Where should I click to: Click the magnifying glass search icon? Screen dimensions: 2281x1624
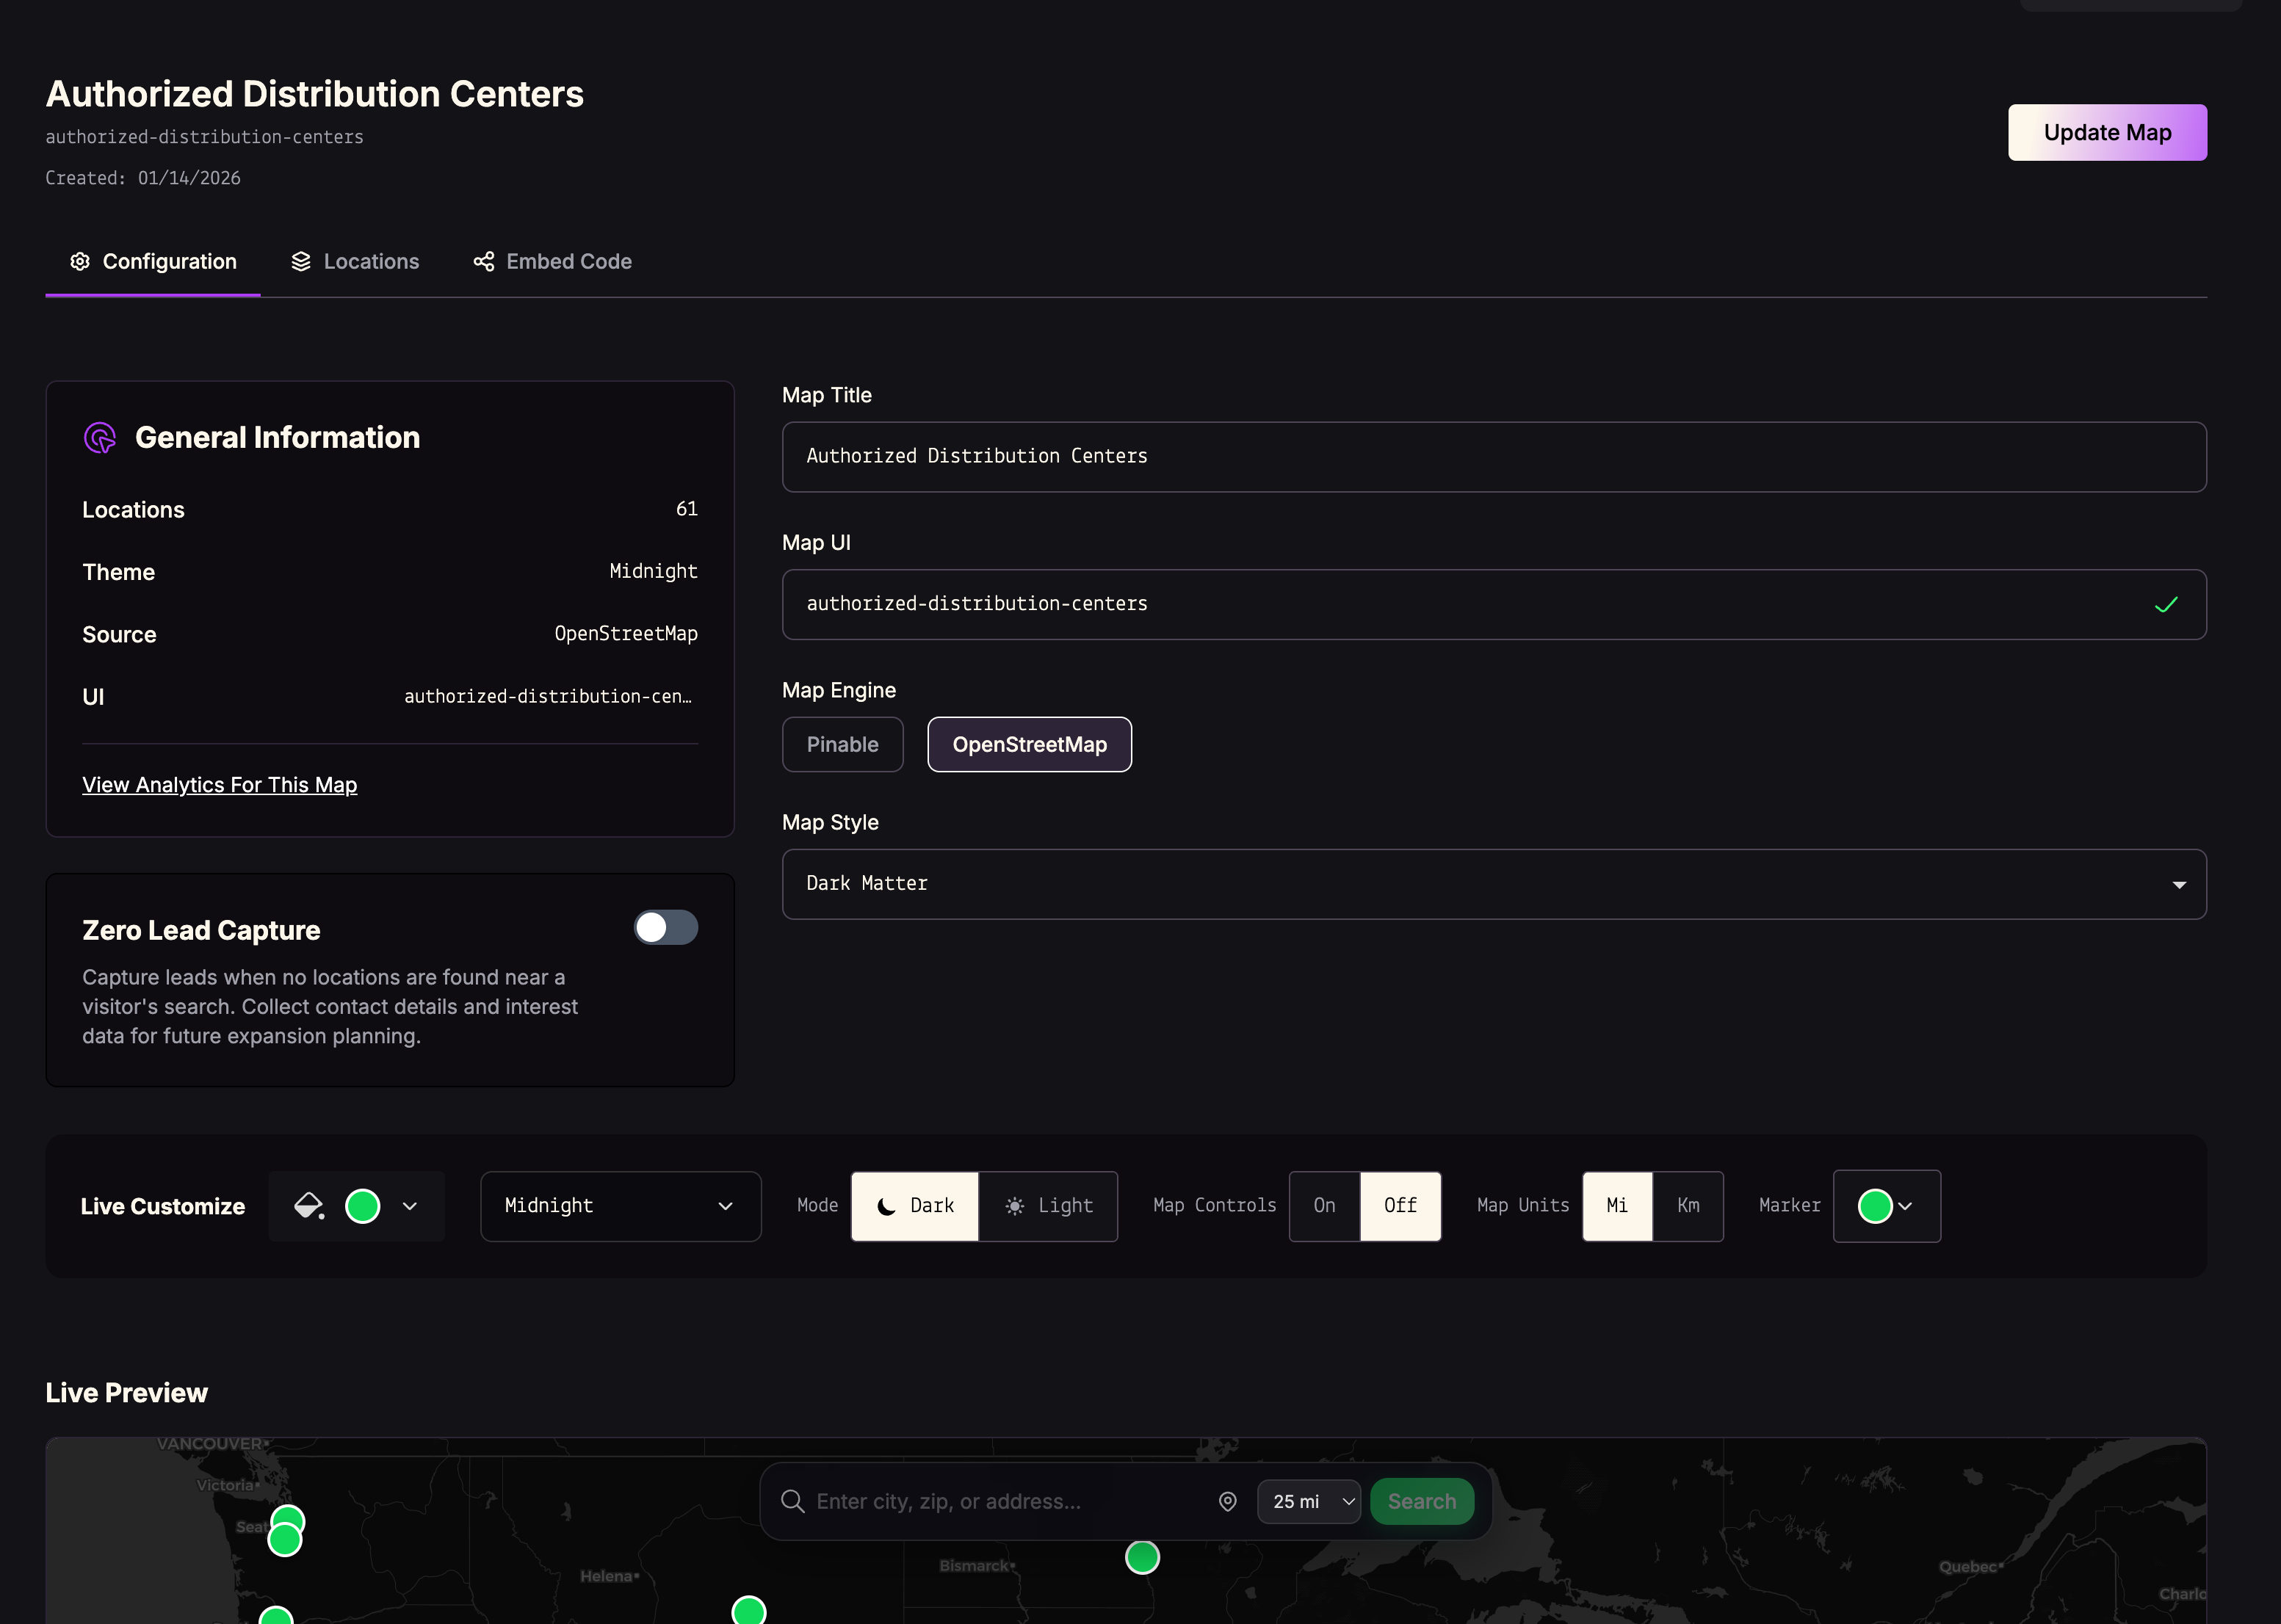click(x=792, y=1501)
